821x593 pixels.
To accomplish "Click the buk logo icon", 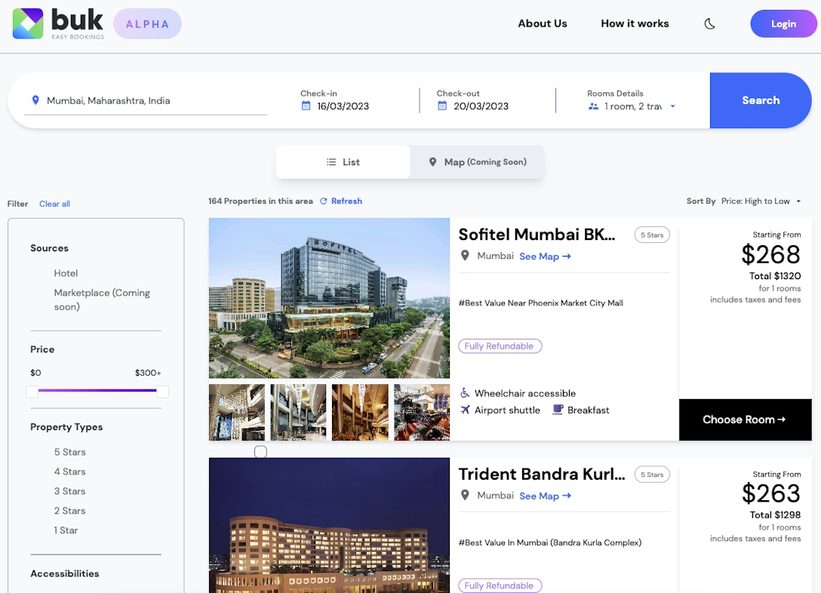I will 28,23.
